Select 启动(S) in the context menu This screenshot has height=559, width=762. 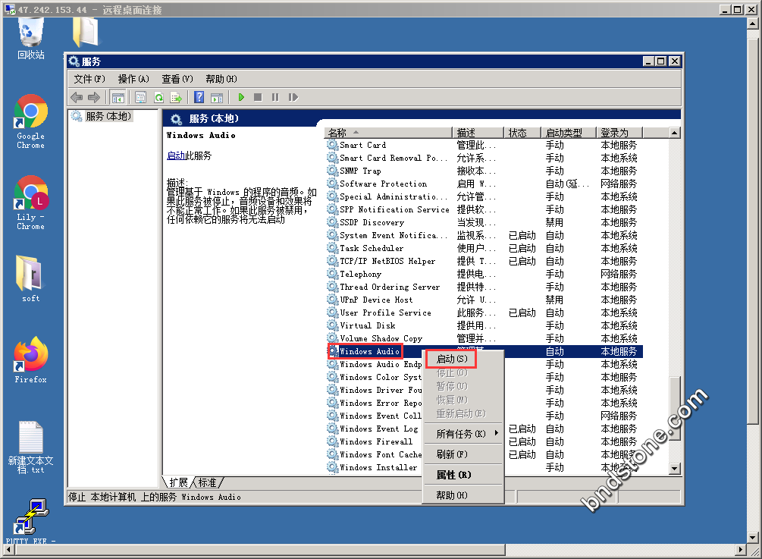coord(451,358)
